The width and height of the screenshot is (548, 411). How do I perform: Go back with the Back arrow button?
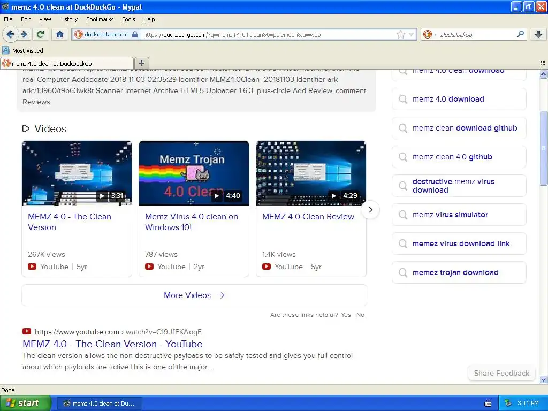pos(10,34)
